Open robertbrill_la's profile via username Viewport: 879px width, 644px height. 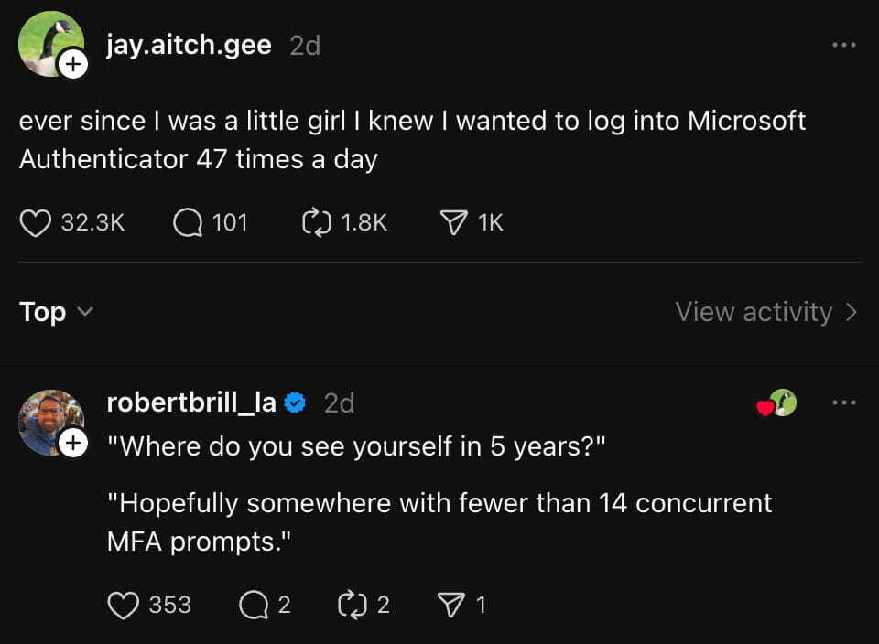coord(191,402)
